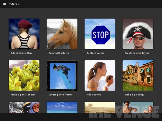This screenshot has height=121, width=162.
Task: Click the Tutorials header title
Action: tap(14, 4)
